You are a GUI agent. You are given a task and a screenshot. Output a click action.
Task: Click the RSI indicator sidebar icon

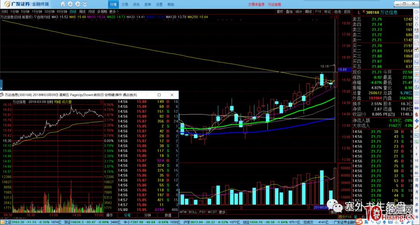tap(417, 108)
